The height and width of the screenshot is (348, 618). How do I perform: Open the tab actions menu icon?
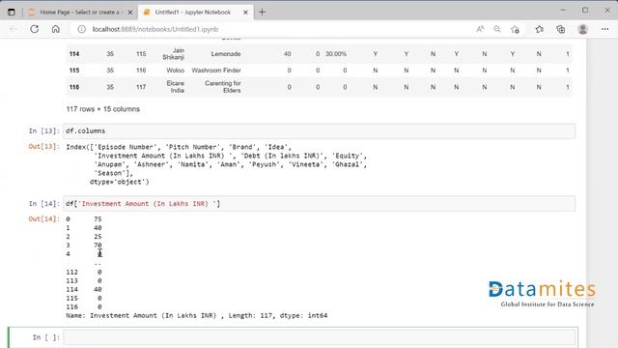point(12,13)
